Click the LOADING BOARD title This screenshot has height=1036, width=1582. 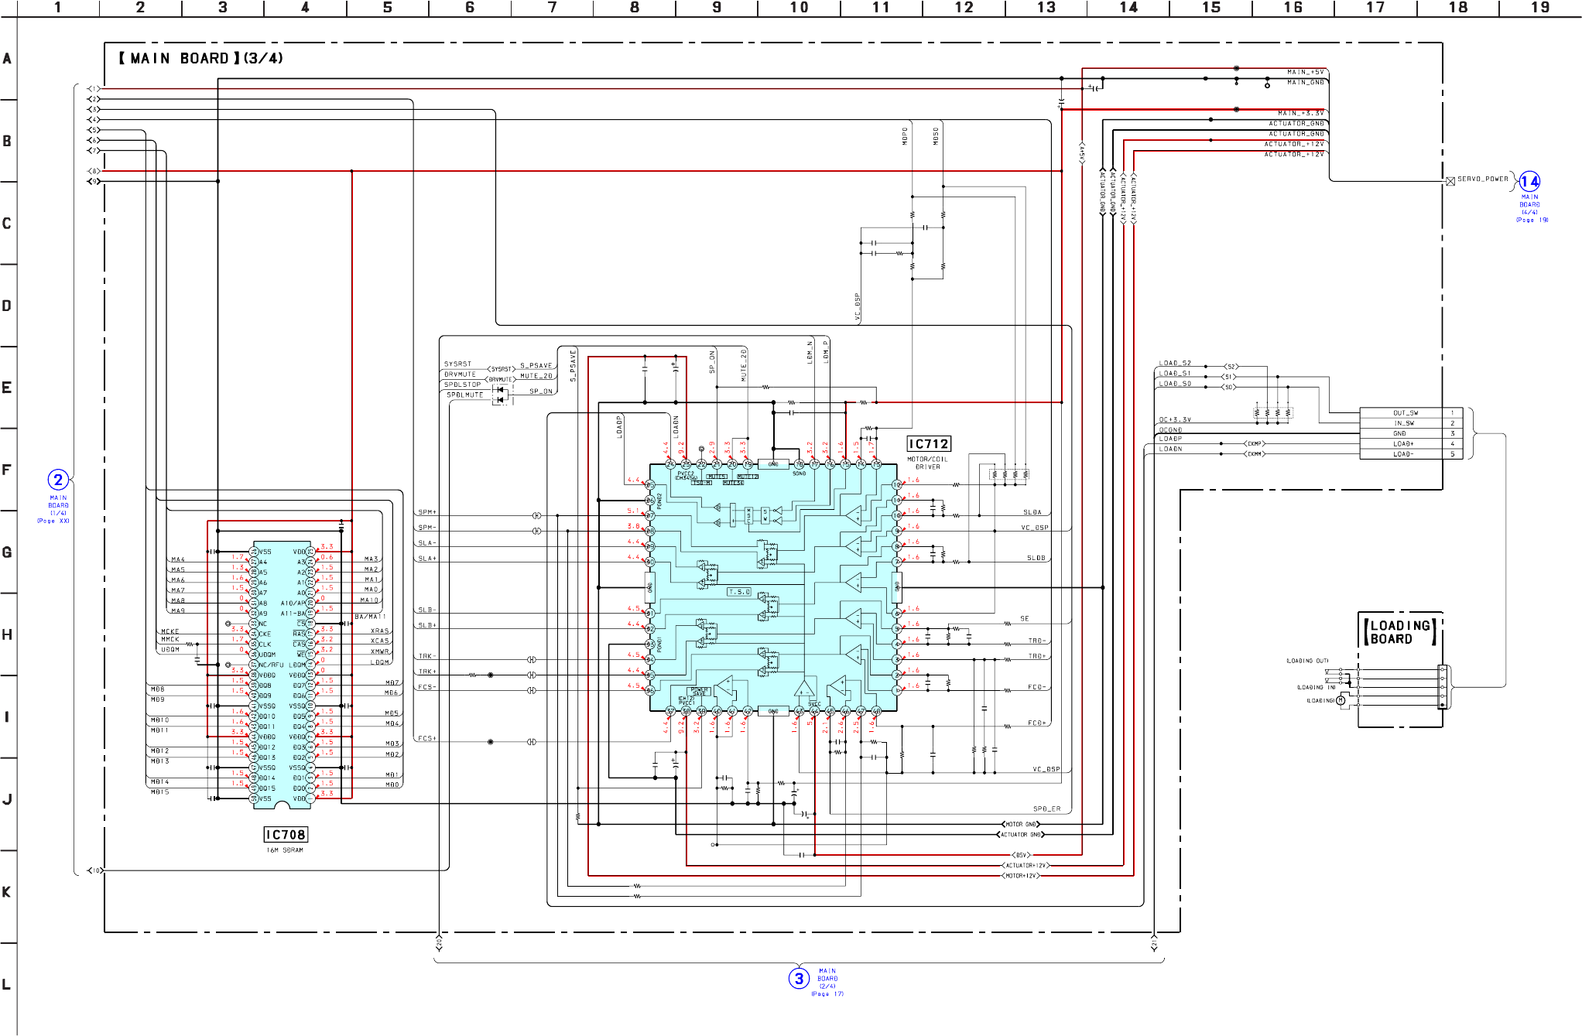1399,632
